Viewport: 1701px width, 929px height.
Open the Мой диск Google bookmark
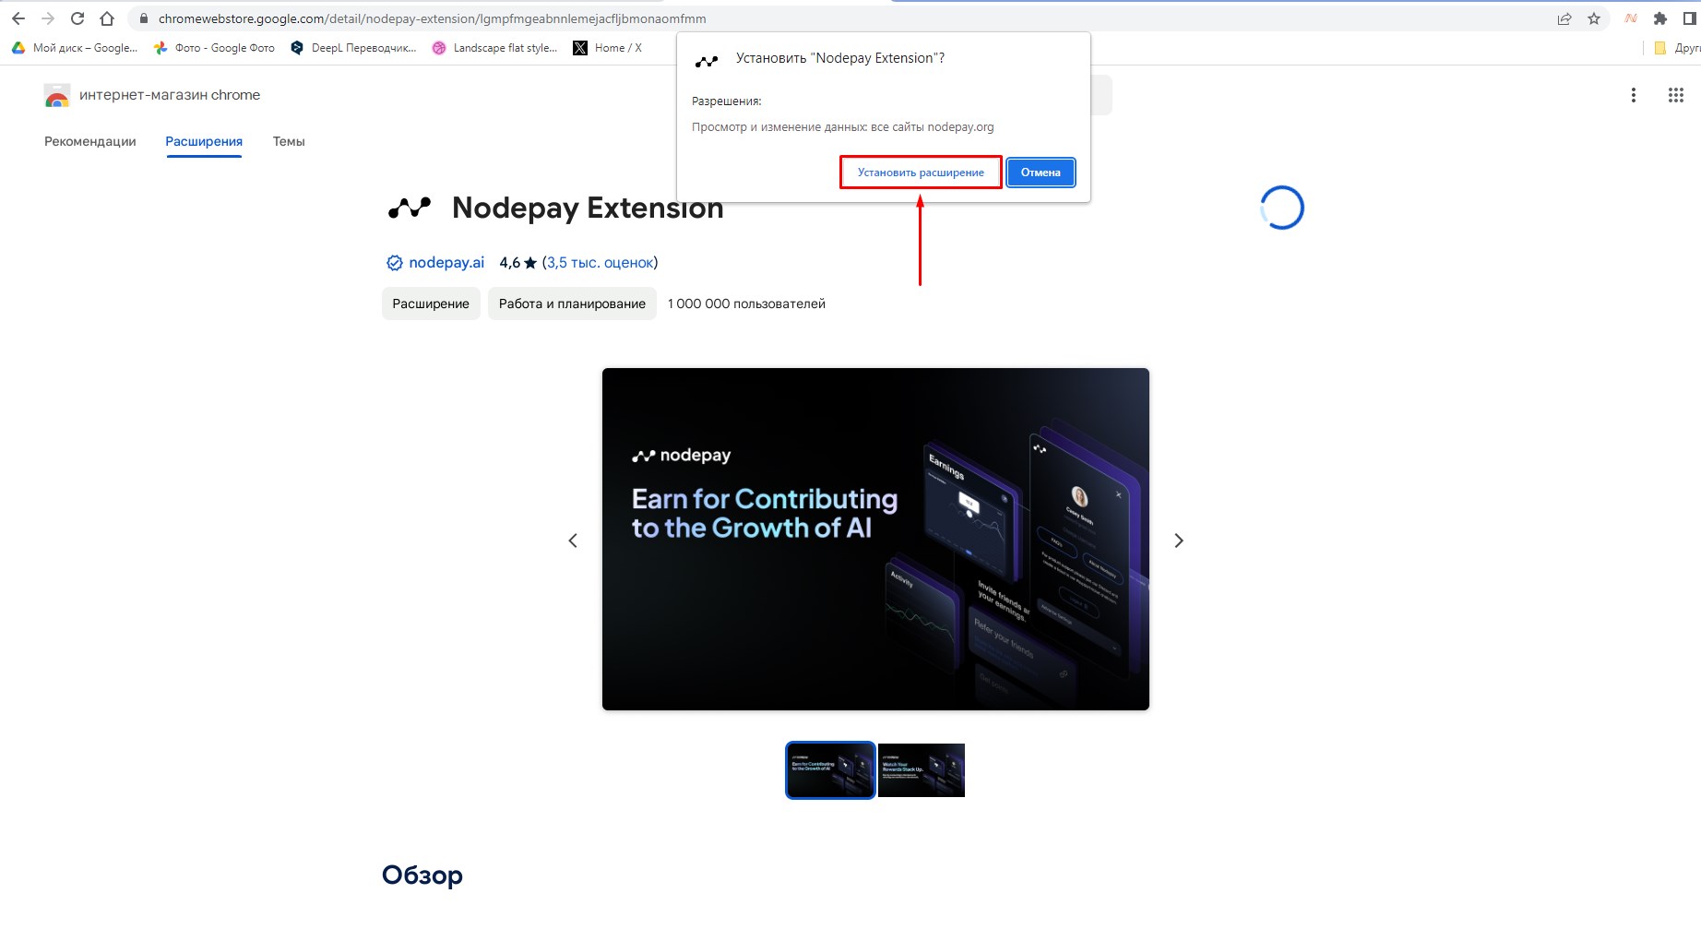point(75,48)
